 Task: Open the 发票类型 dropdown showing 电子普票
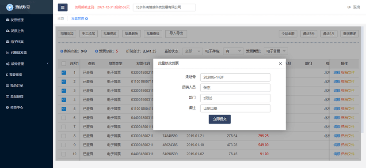(x=276, y=51)
